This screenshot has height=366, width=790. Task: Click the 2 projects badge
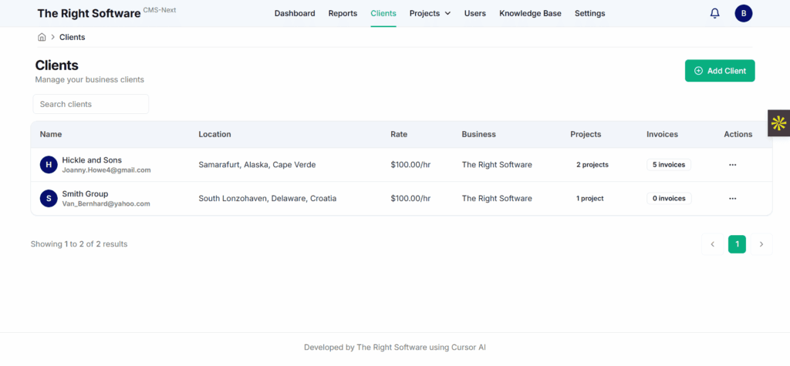click(x=592, y=165)
